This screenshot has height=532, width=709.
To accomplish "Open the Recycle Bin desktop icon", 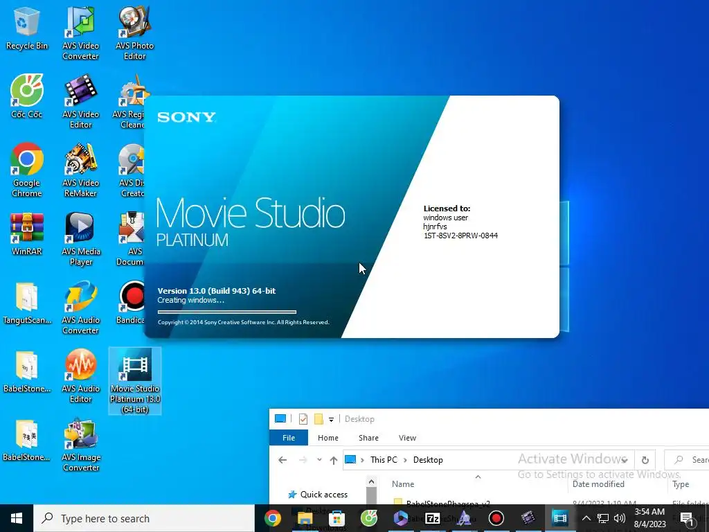I will coord(27,28).
